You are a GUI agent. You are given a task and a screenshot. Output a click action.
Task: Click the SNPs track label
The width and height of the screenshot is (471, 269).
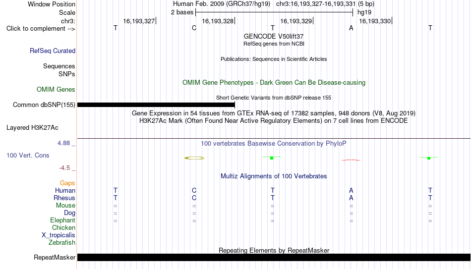click(67, 74)
